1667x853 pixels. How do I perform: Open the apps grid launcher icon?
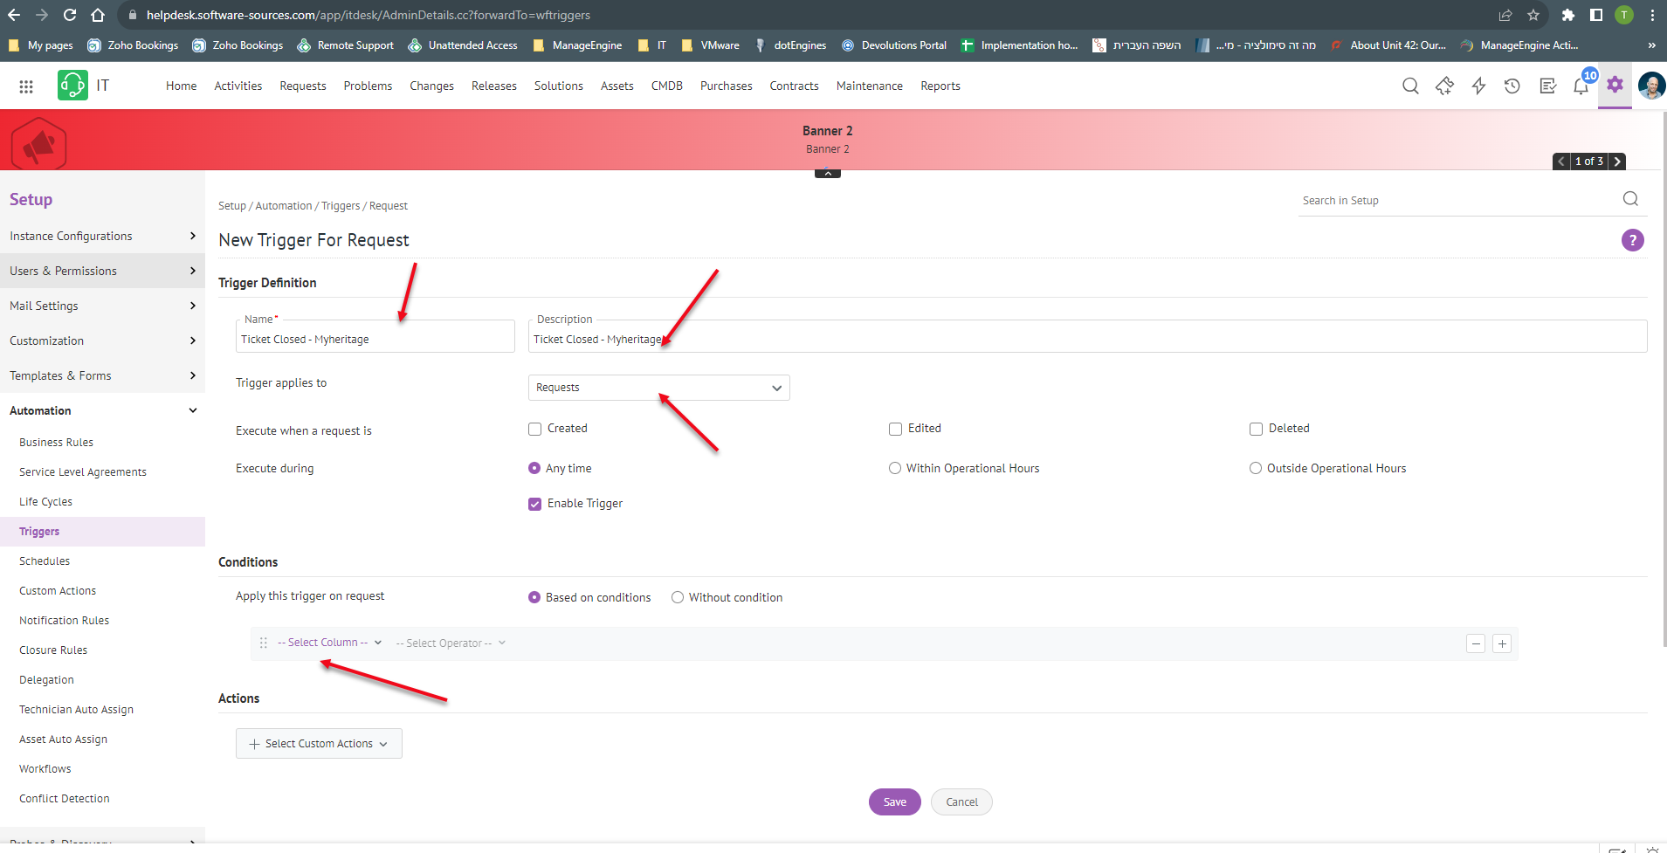pyautogui.click(x=26, y=86)
